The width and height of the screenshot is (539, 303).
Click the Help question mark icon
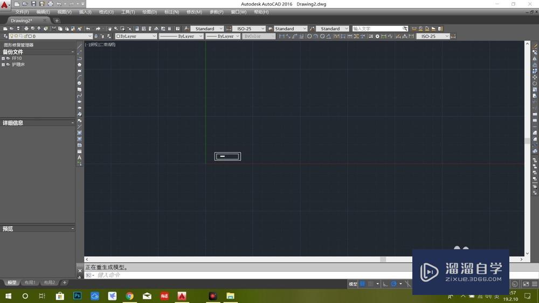pyautogui.click(x=178, y=29)
